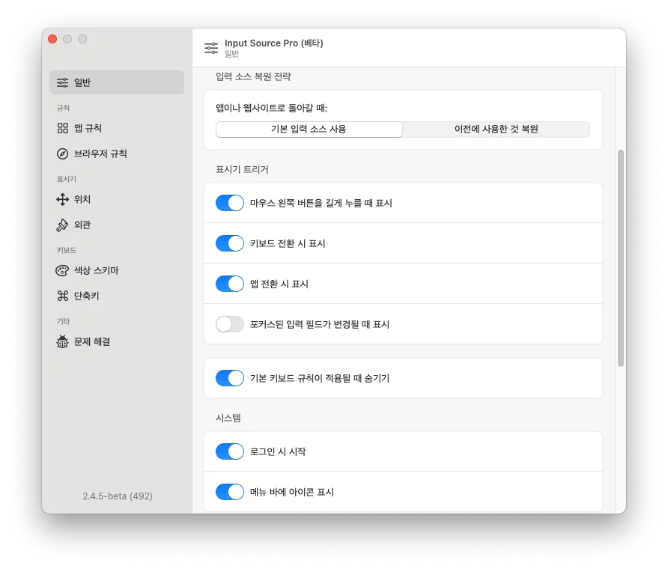Click the move-arrows icon for 위치
Image resolution: width=668 pixels, height=569 pixels.
click(x=63, y=199)
